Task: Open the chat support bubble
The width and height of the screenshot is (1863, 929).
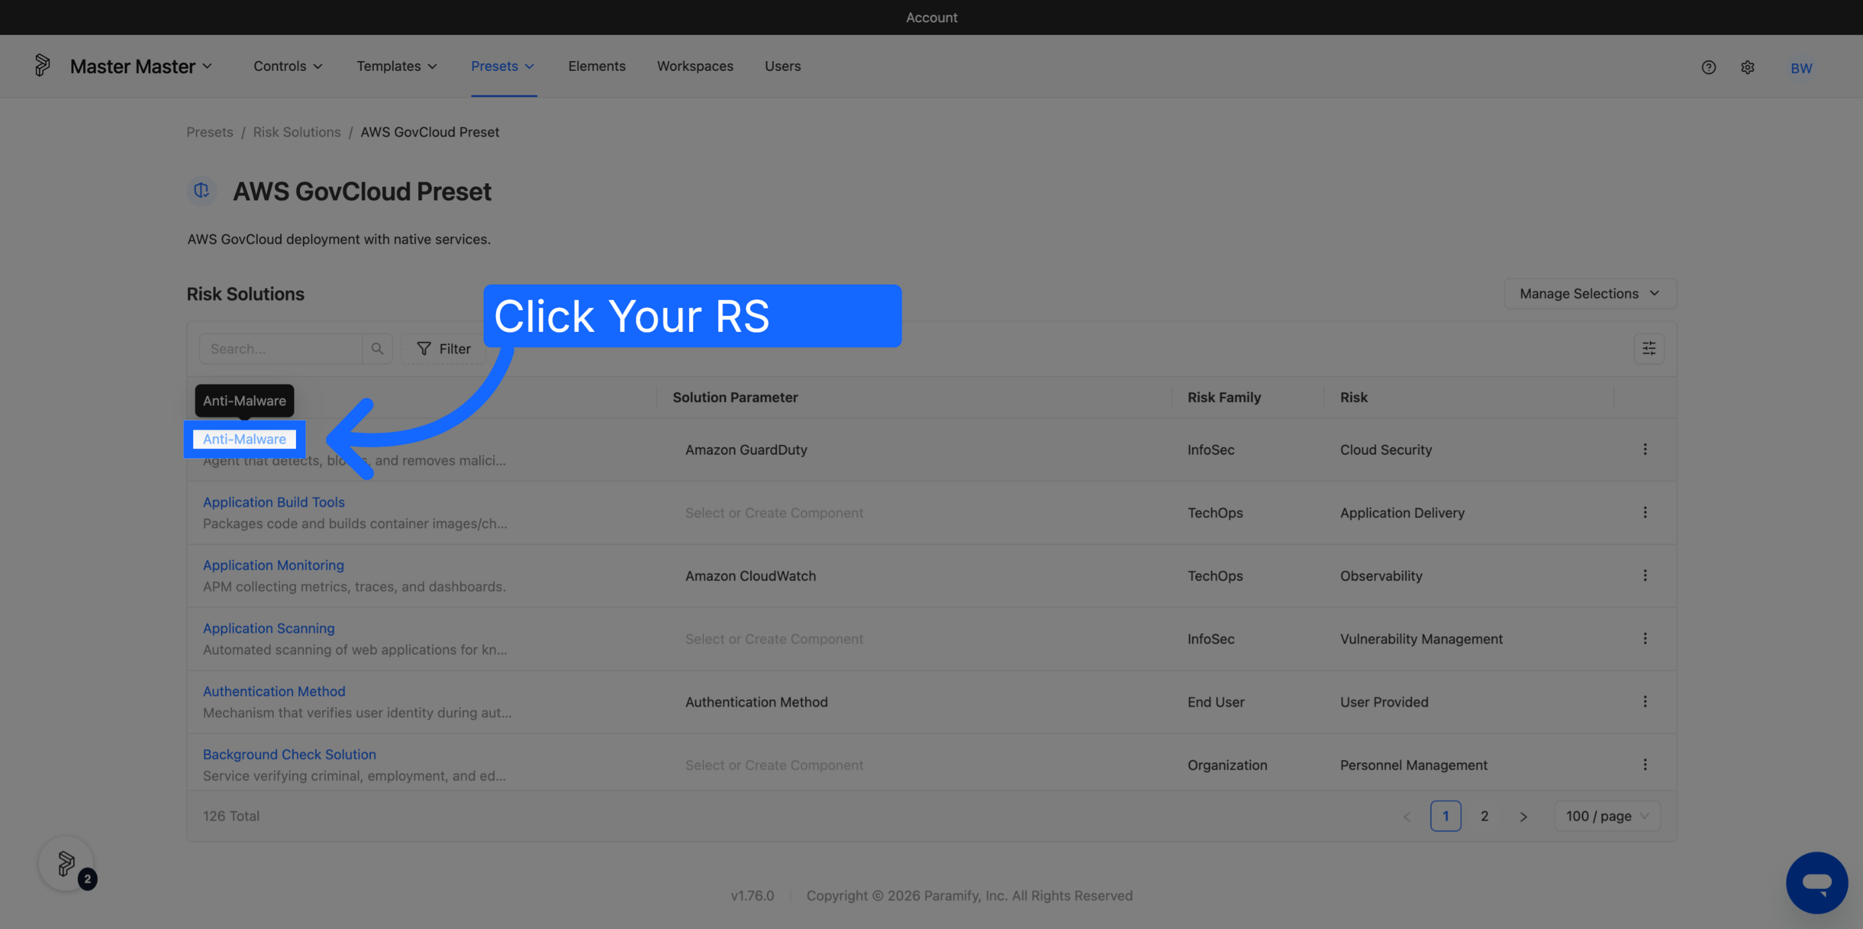Action: [1817, 882]
